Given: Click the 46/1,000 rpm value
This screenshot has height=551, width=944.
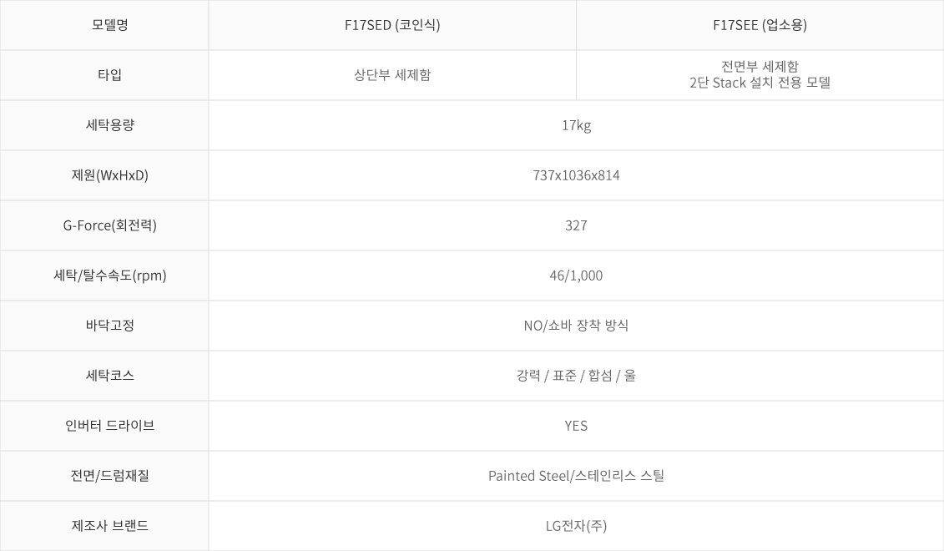Looking at the screenshot, I should 576,275.
